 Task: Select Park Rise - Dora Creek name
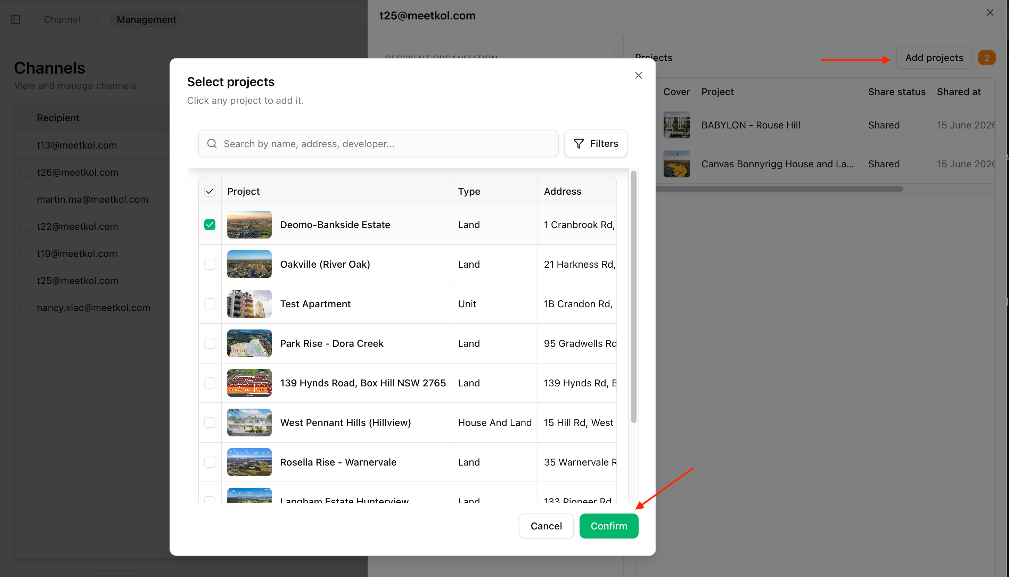tap(331, 344)
